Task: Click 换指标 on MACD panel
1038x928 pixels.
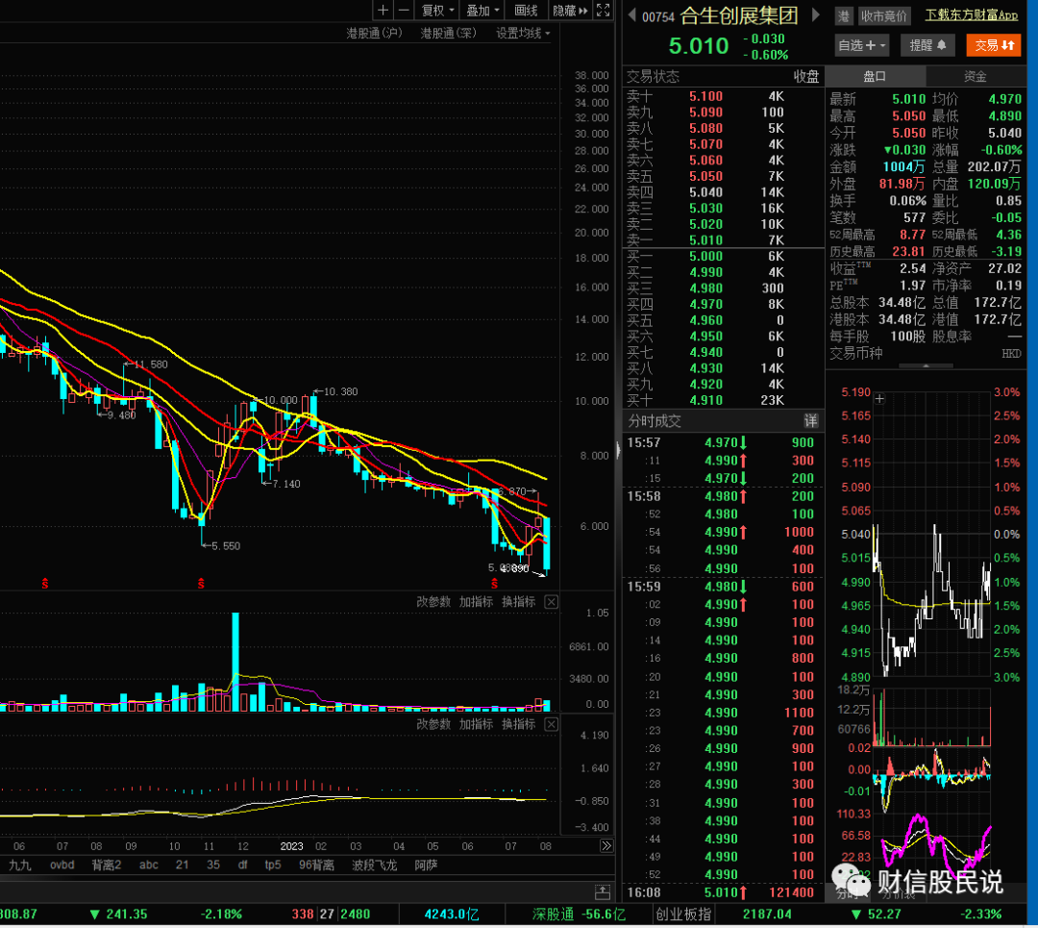Action: coord(518,724)
